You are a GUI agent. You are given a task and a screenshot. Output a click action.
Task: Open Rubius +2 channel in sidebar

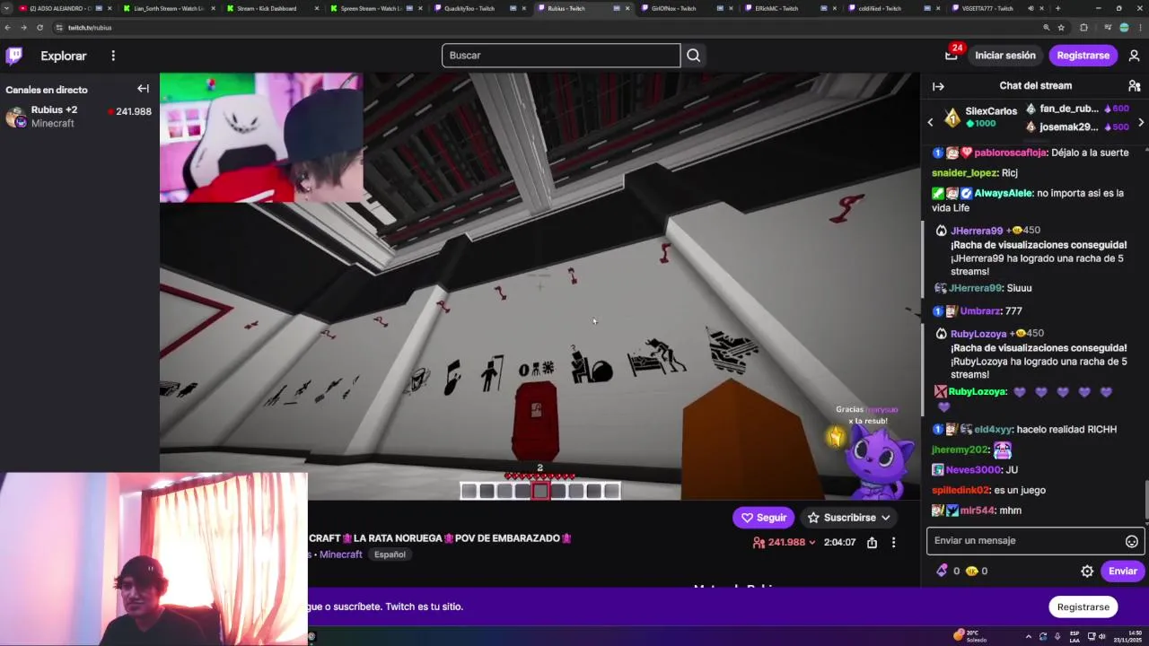pyautogui.click(x=79, y=117)
